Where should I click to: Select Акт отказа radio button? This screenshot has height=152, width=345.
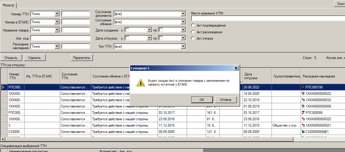193,38
